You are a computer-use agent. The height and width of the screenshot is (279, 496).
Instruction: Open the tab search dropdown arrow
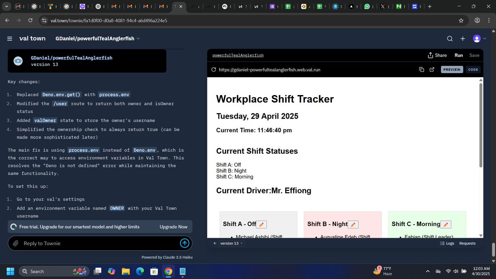6,7
